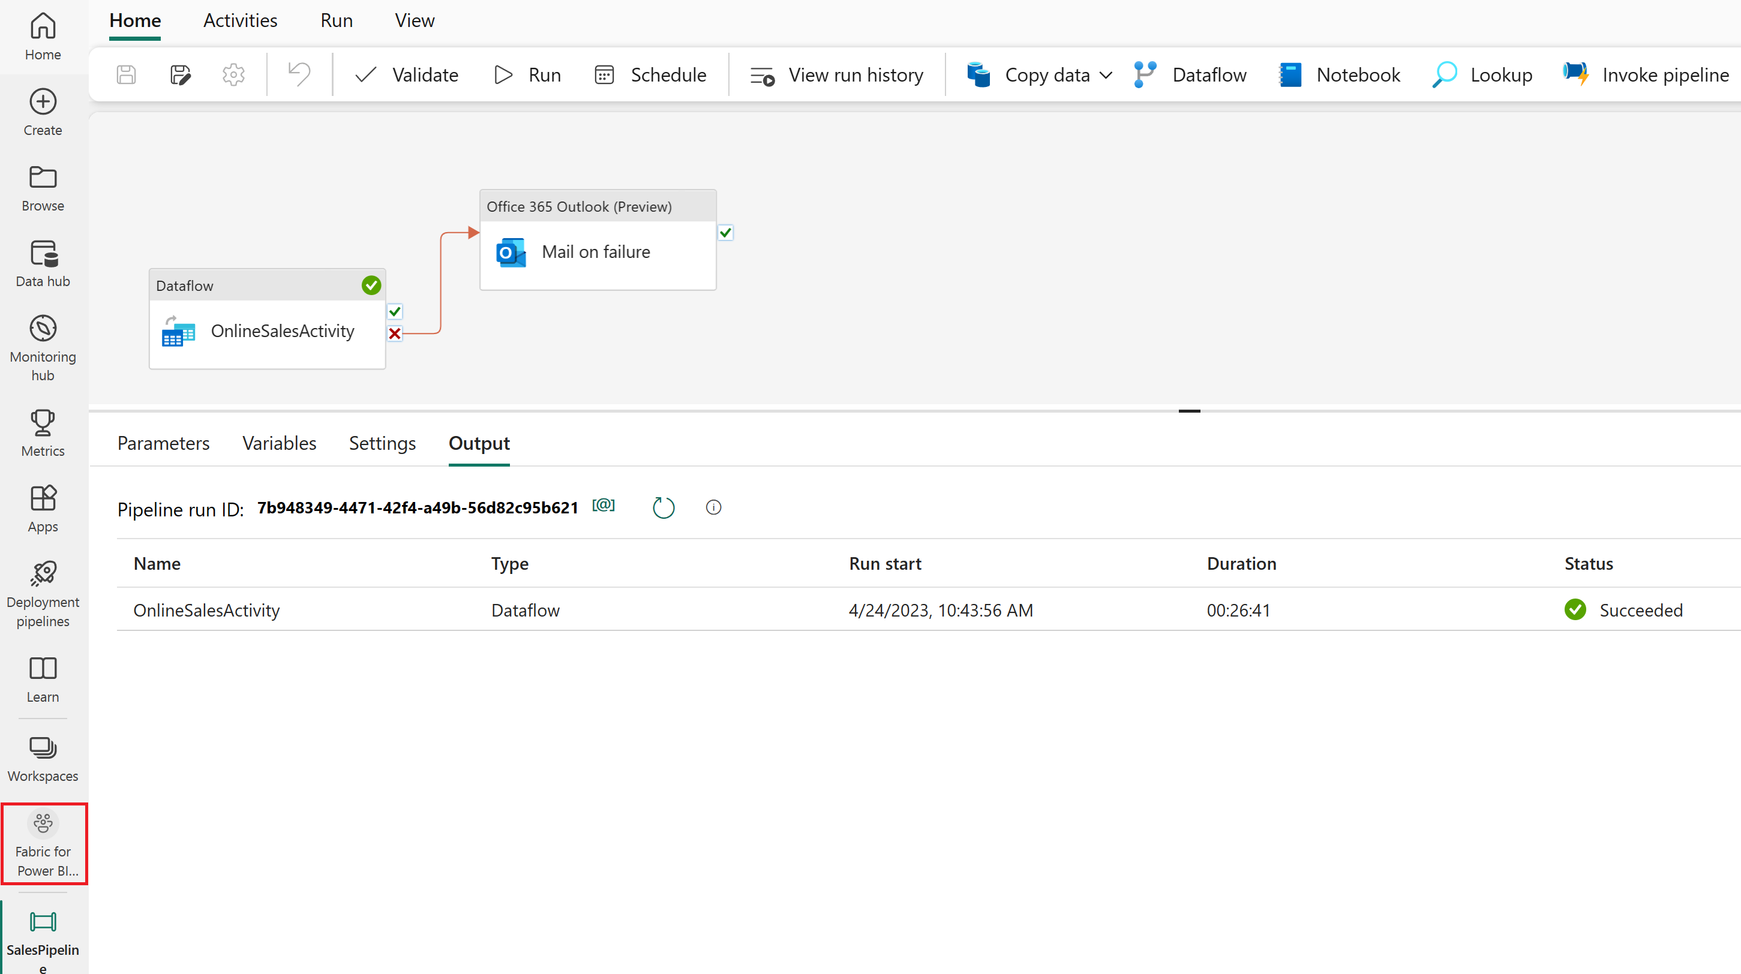Click the Metrics sidebar icon
The image size is (1741, 974).
coord(43,432)
